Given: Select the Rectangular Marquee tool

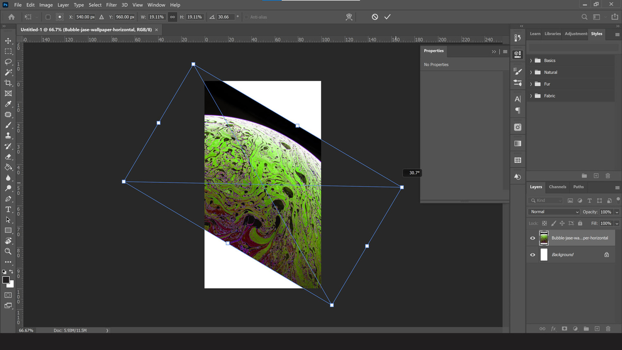Looking at the screenshot, I should pos(8,51).
